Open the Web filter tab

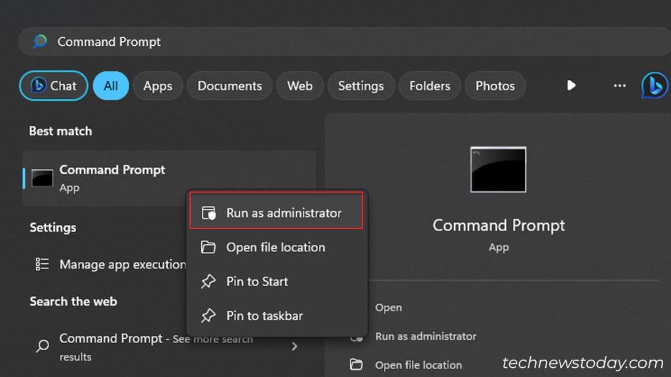point(299,86)
